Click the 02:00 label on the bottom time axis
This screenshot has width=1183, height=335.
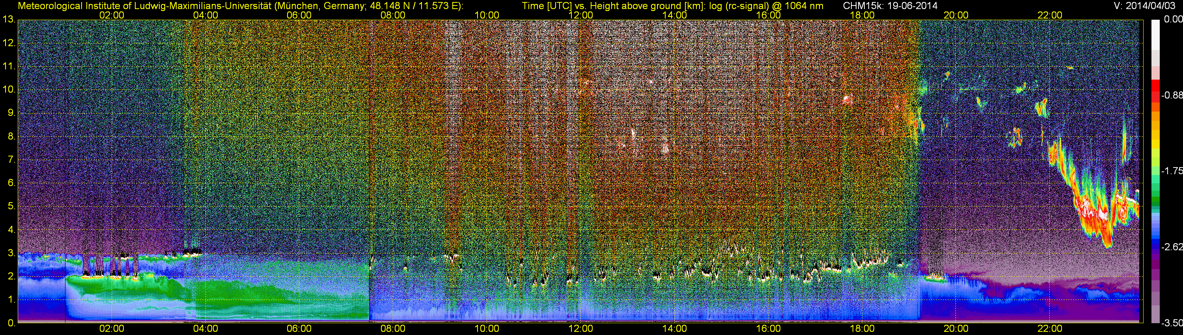[x=112, y=329]
